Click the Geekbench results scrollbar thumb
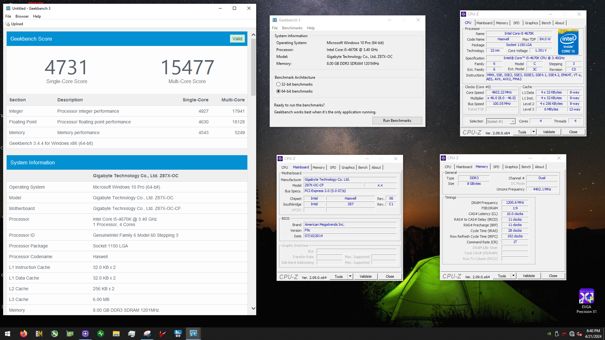 [x=253, y=67]
